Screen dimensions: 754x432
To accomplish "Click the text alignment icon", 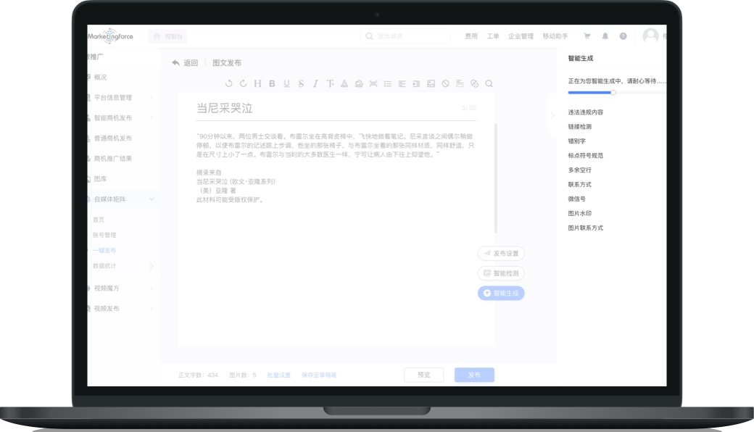I will coord(402,83).
